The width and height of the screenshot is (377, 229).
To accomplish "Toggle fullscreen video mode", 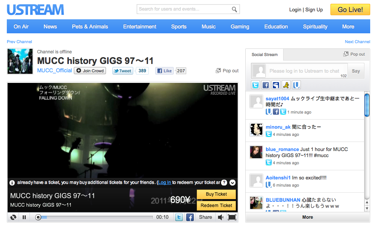I will [232, 217].
